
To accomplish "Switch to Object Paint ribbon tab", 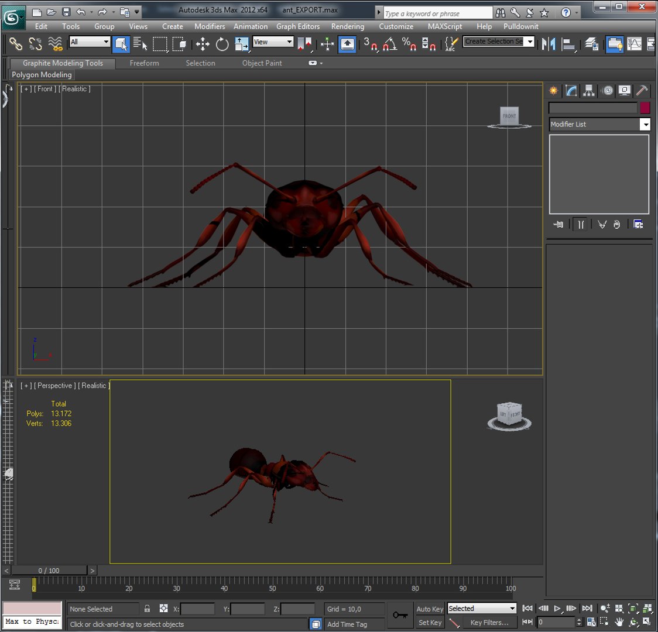I will [x=262, y=63].
